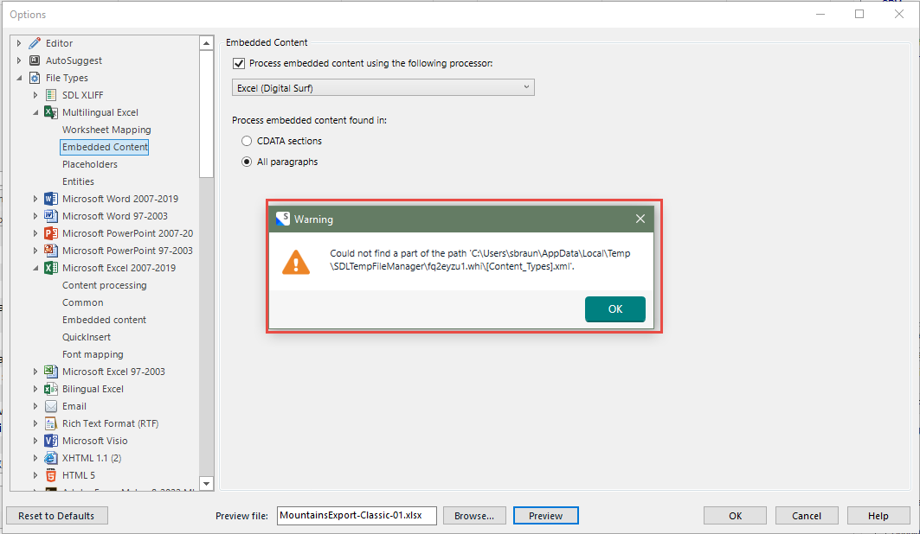Image resolution: width=920 pixels, height=534 pixels.
Task: Expand the AutoSuggest tree node
Action: coord(19,60)
